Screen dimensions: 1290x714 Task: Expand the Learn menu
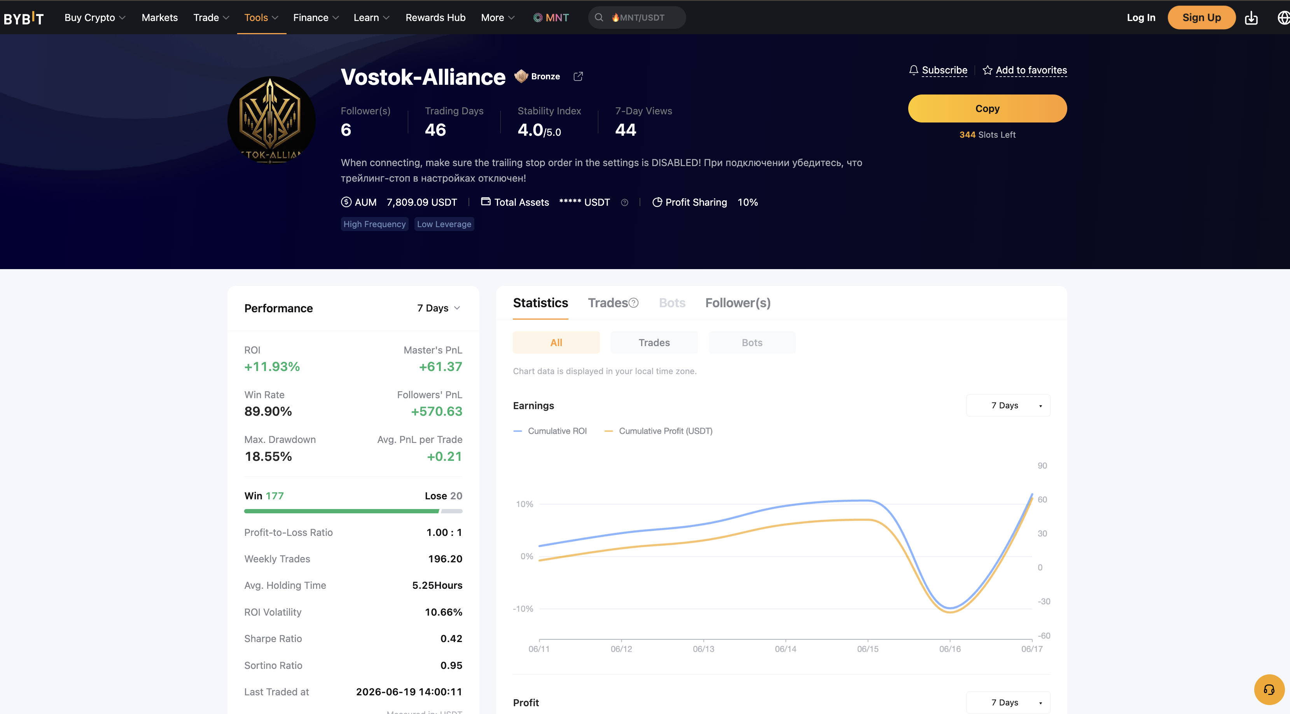point(371,17)
